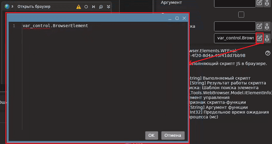Open the help question mark icon

click(x=268, y=53)
